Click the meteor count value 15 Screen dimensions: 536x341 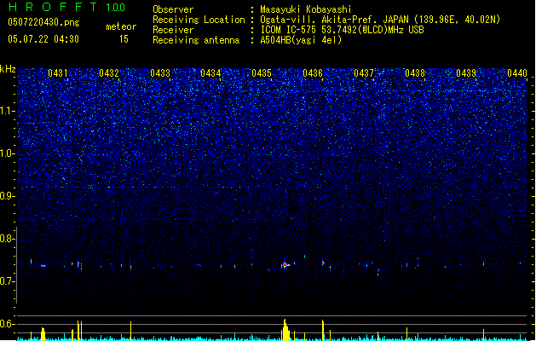tap(124, 39)
